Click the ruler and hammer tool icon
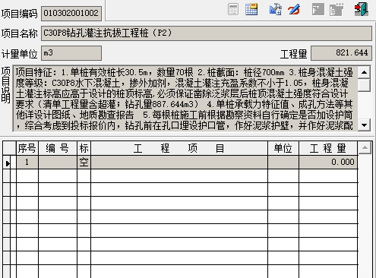This screenshot has width=376, height=278. [x=276, y=10]
